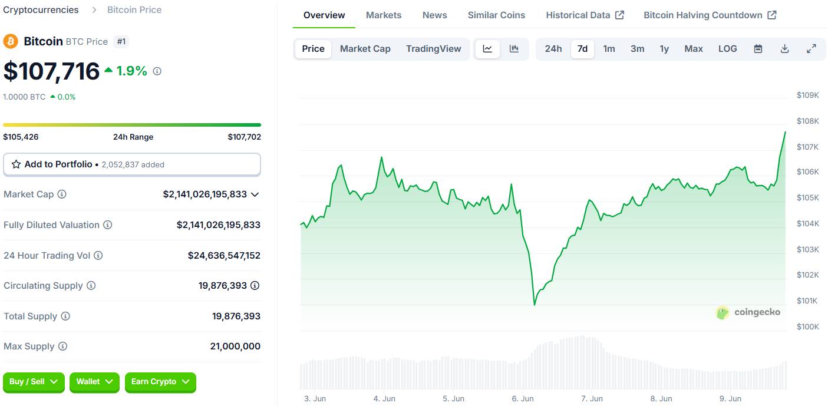Set chart range to 3m
Image resolution: width=828 pixels, height=406 pixels.
(x=638, y=49)
